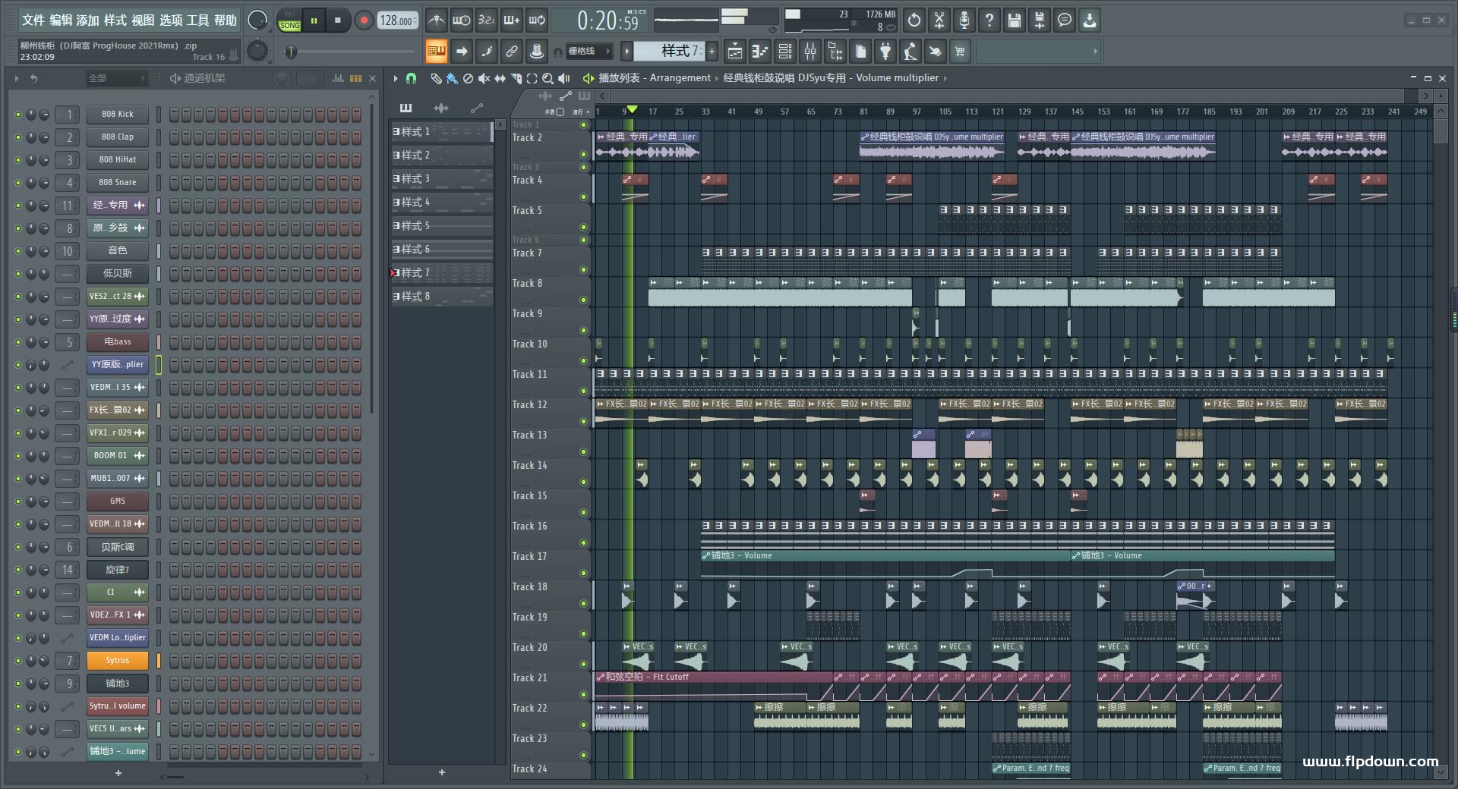Toggle mute LED for 808 Clap channel
Image resolution: width=1458 pixels, height=789 pixels.
tap(18, 137)
